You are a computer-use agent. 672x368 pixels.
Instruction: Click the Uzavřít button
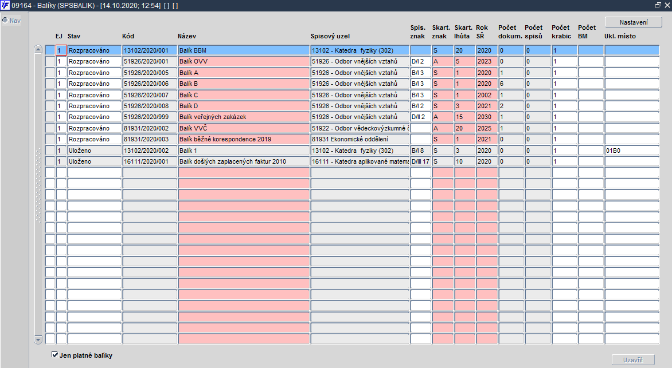633,360
